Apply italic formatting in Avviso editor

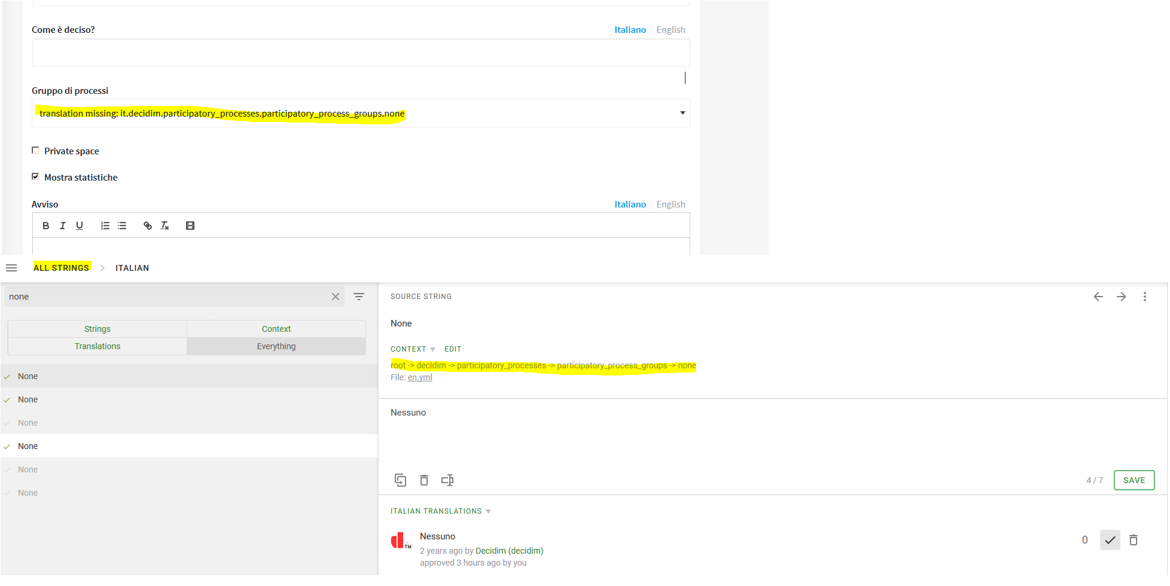(x=62, y=225)
